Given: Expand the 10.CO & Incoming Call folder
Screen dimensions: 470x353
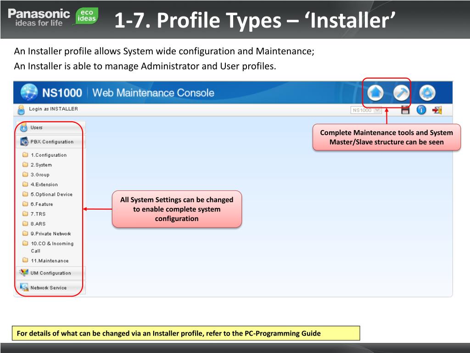Looking at the screenshot, I should (x=48, y=247).
